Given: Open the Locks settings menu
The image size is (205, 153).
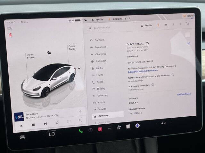Looking at the screenshot, I should [x=97, y=68].
